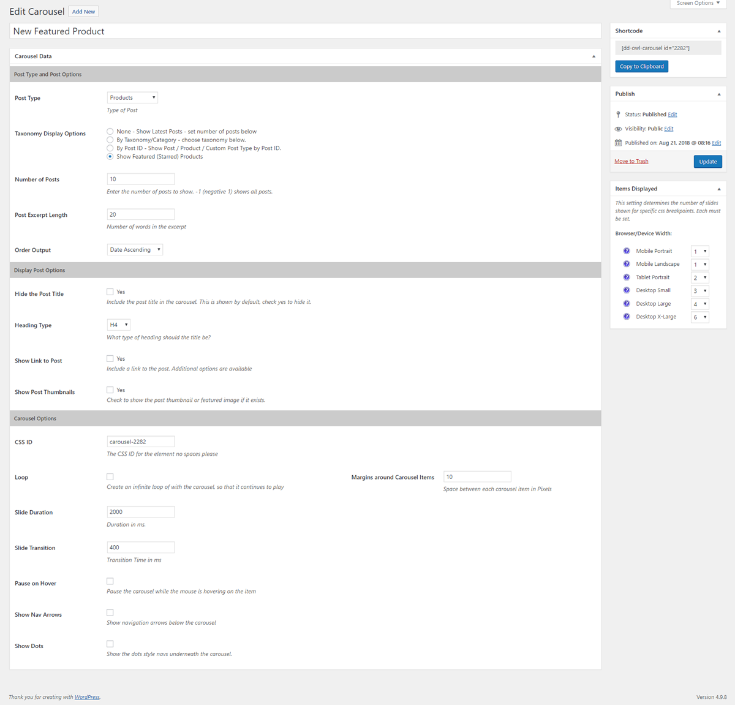Click help icon beside Tablet Portrait
735x705 pixels.
pos(627,277)
